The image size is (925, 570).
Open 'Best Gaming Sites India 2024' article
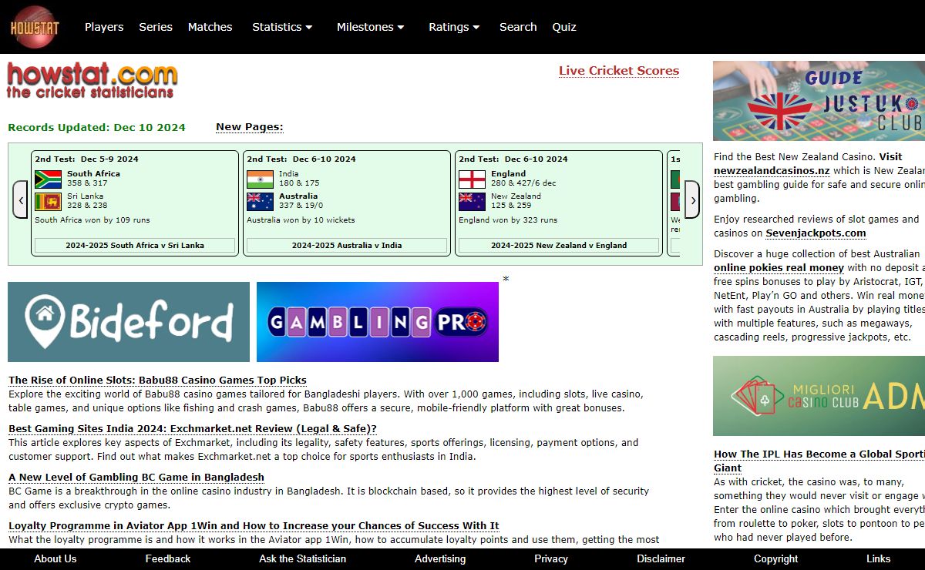tap(193, 429)
